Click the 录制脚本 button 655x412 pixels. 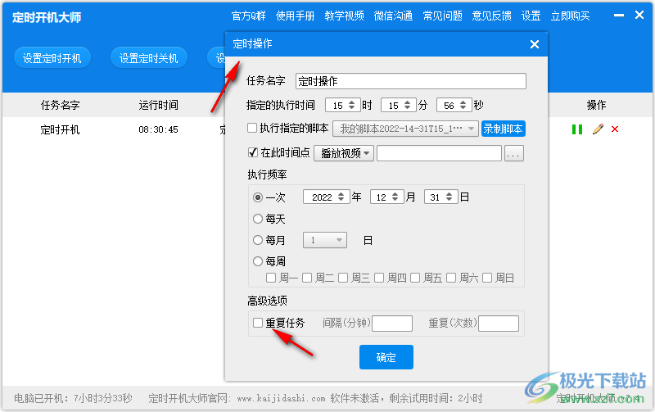(503, 129)
